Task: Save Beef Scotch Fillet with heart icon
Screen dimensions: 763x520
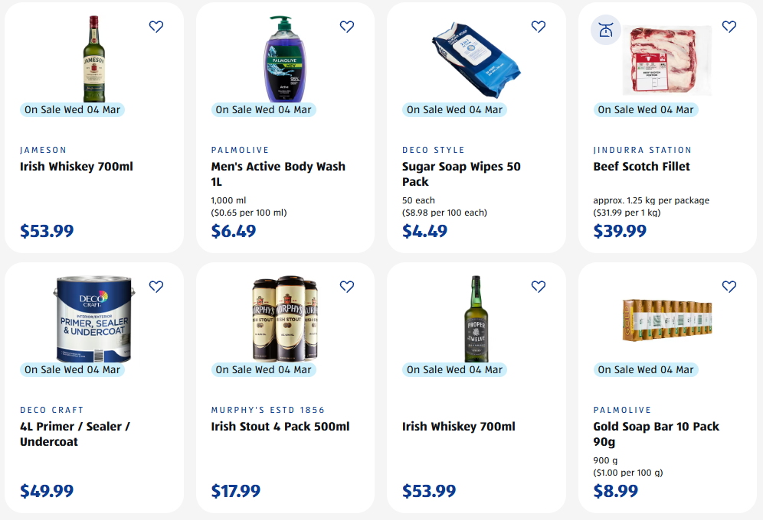Action: coord(729,27)
